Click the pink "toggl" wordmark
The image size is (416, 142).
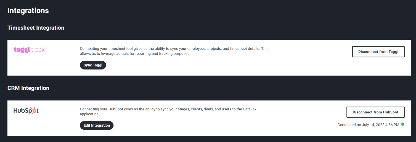point(22,50)
